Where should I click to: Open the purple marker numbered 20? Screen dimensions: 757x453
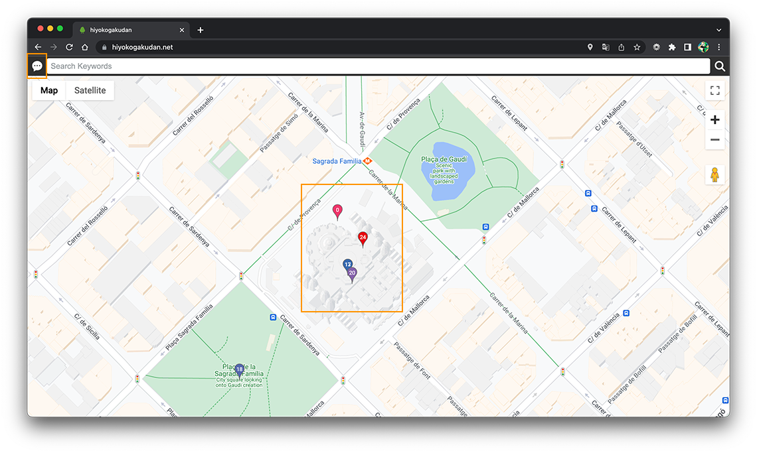click(353, 275)
